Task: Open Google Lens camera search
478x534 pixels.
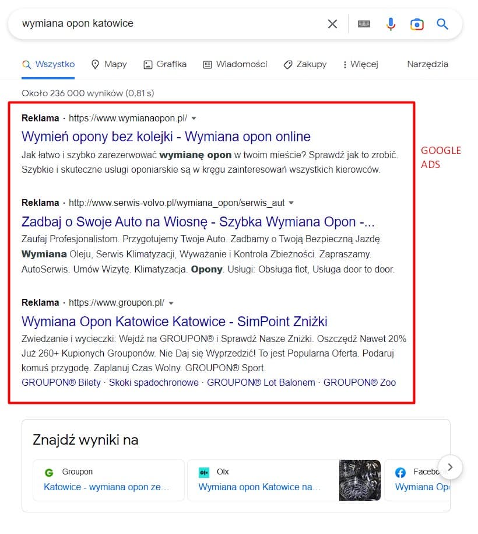Action: tap(417, 24)
